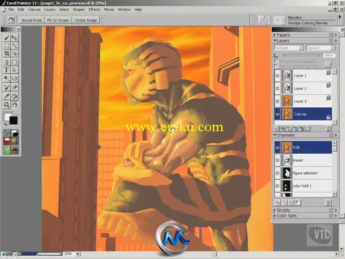Image resolution: width=345 pixels, height=259 pixels.
Task: Open the paper selector in toolbox
Action: [x=7, y=133]
